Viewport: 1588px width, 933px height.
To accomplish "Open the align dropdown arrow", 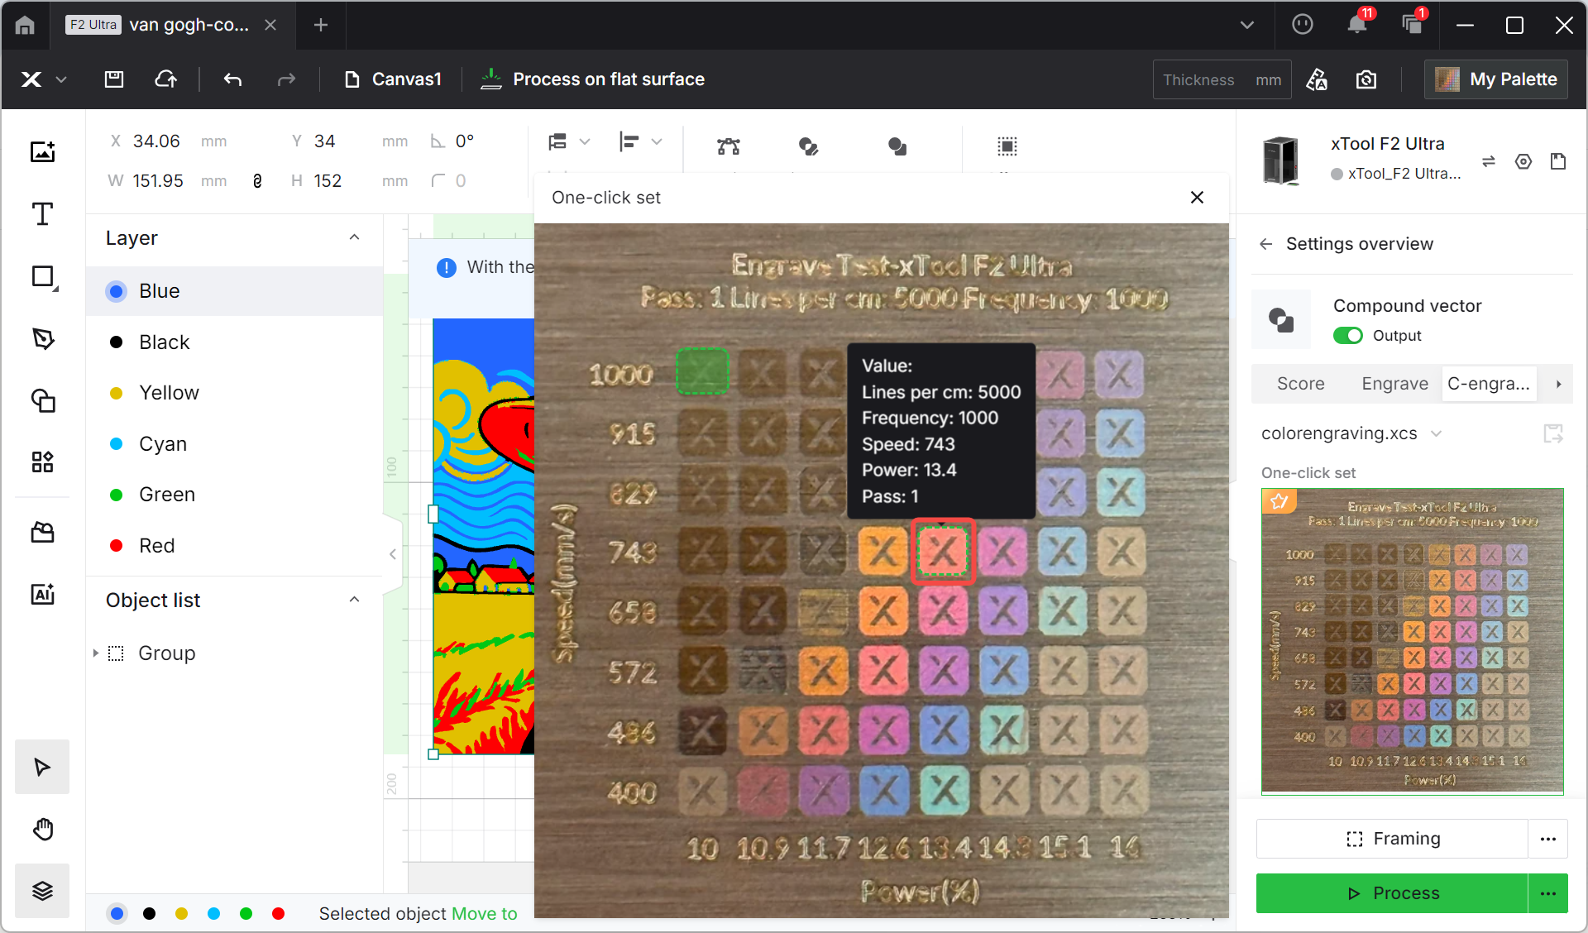I will coord(656,141).
